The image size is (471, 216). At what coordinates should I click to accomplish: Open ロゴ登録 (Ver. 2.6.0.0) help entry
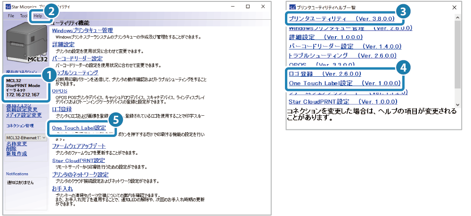(325, 74)
